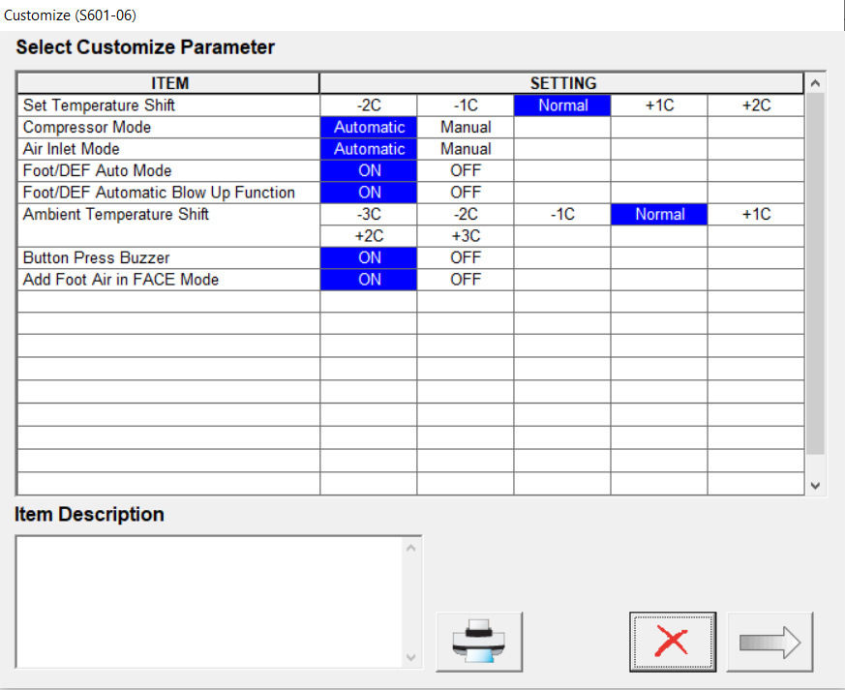845x690 pixels.
Task: Click the Item Description scroll down arrow
Action: [x=411, y=658]
